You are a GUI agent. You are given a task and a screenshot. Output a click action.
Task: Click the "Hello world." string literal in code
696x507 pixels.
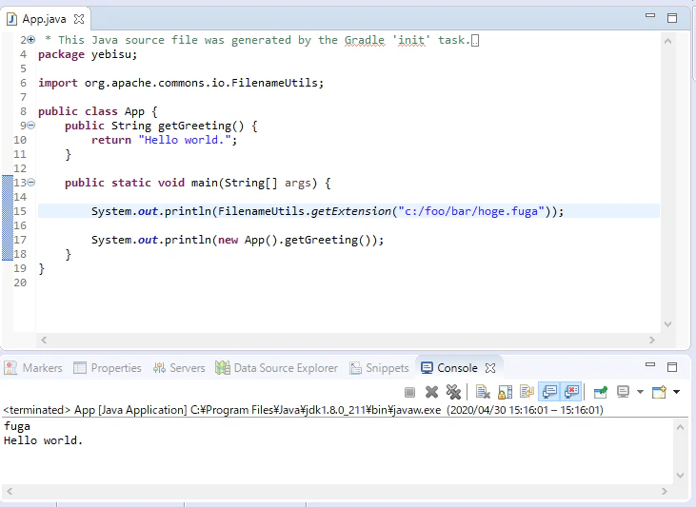pyautogui.click(x=185, y=140)
